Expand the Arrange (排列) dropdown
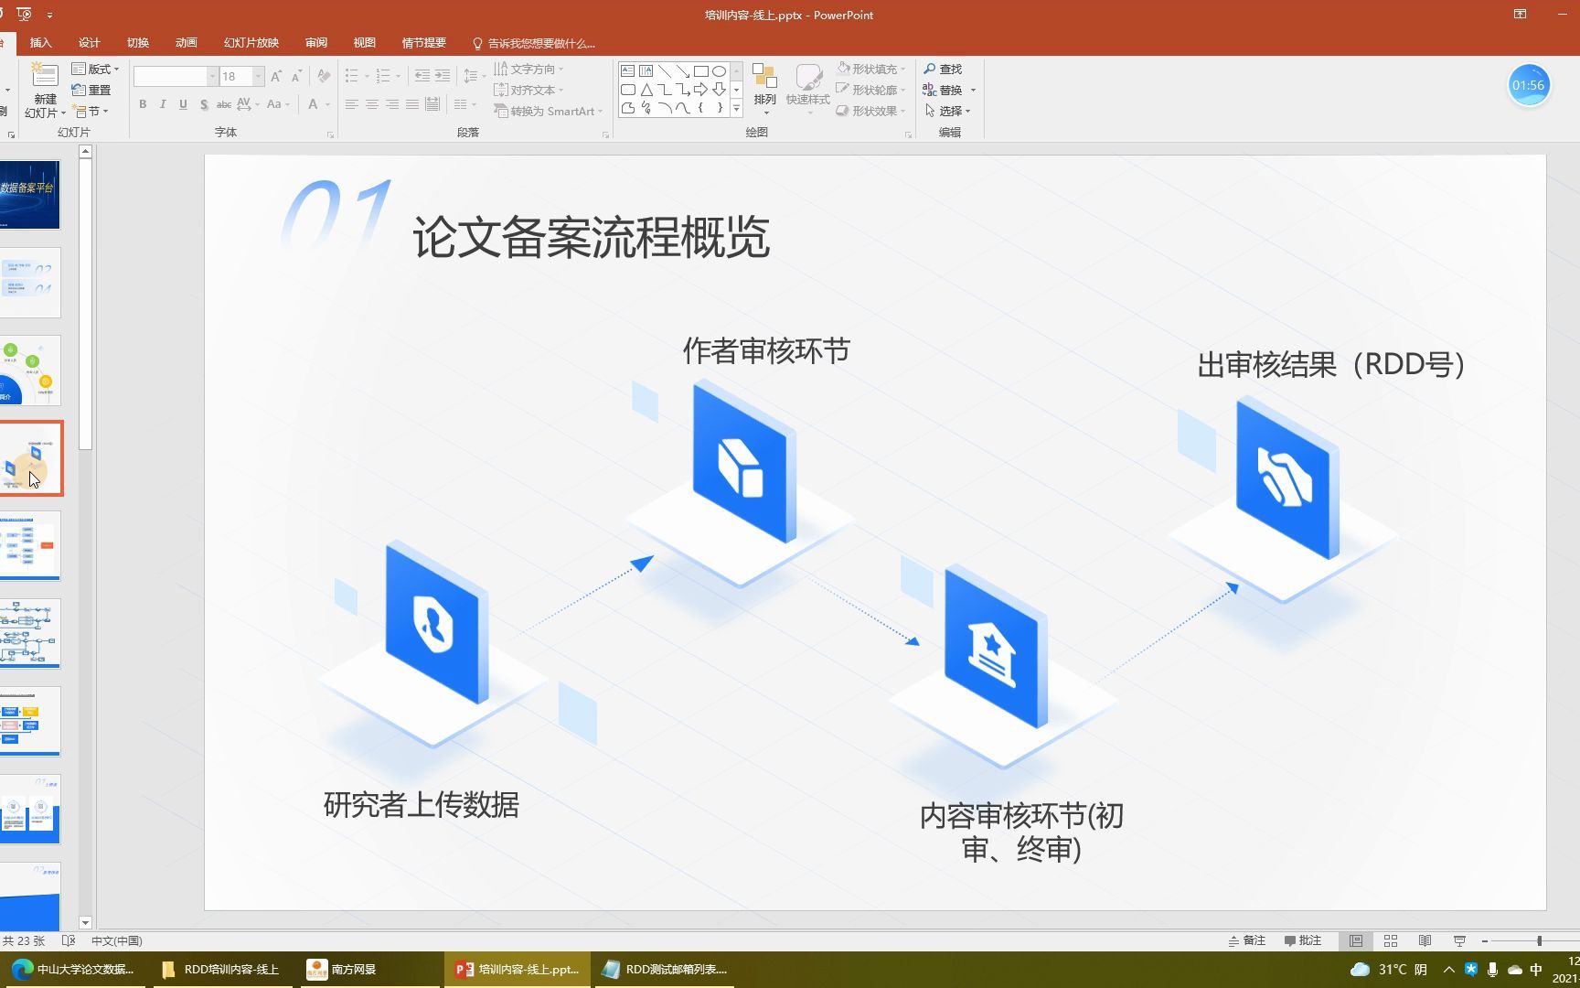The width and height of the screenshot is (1580, 988). point(764,88)
